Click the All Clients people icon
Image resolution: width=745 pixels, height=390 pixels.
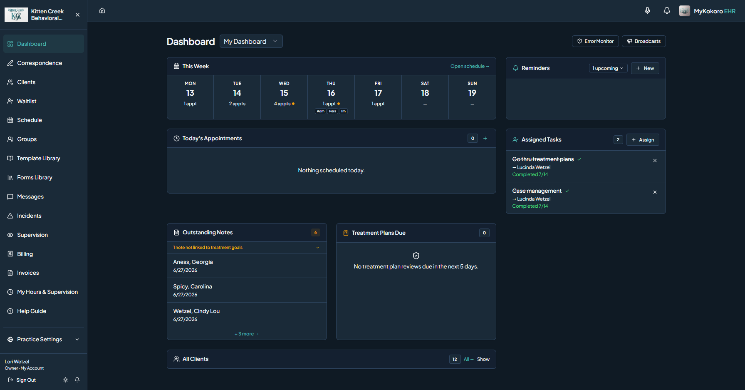tap(176, 359)
